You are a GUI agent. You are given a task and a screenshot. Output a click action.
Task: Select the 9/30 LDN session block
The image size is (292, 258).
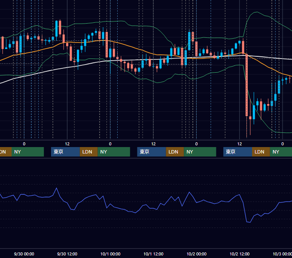pyautogui.click(x=88, y=152)
